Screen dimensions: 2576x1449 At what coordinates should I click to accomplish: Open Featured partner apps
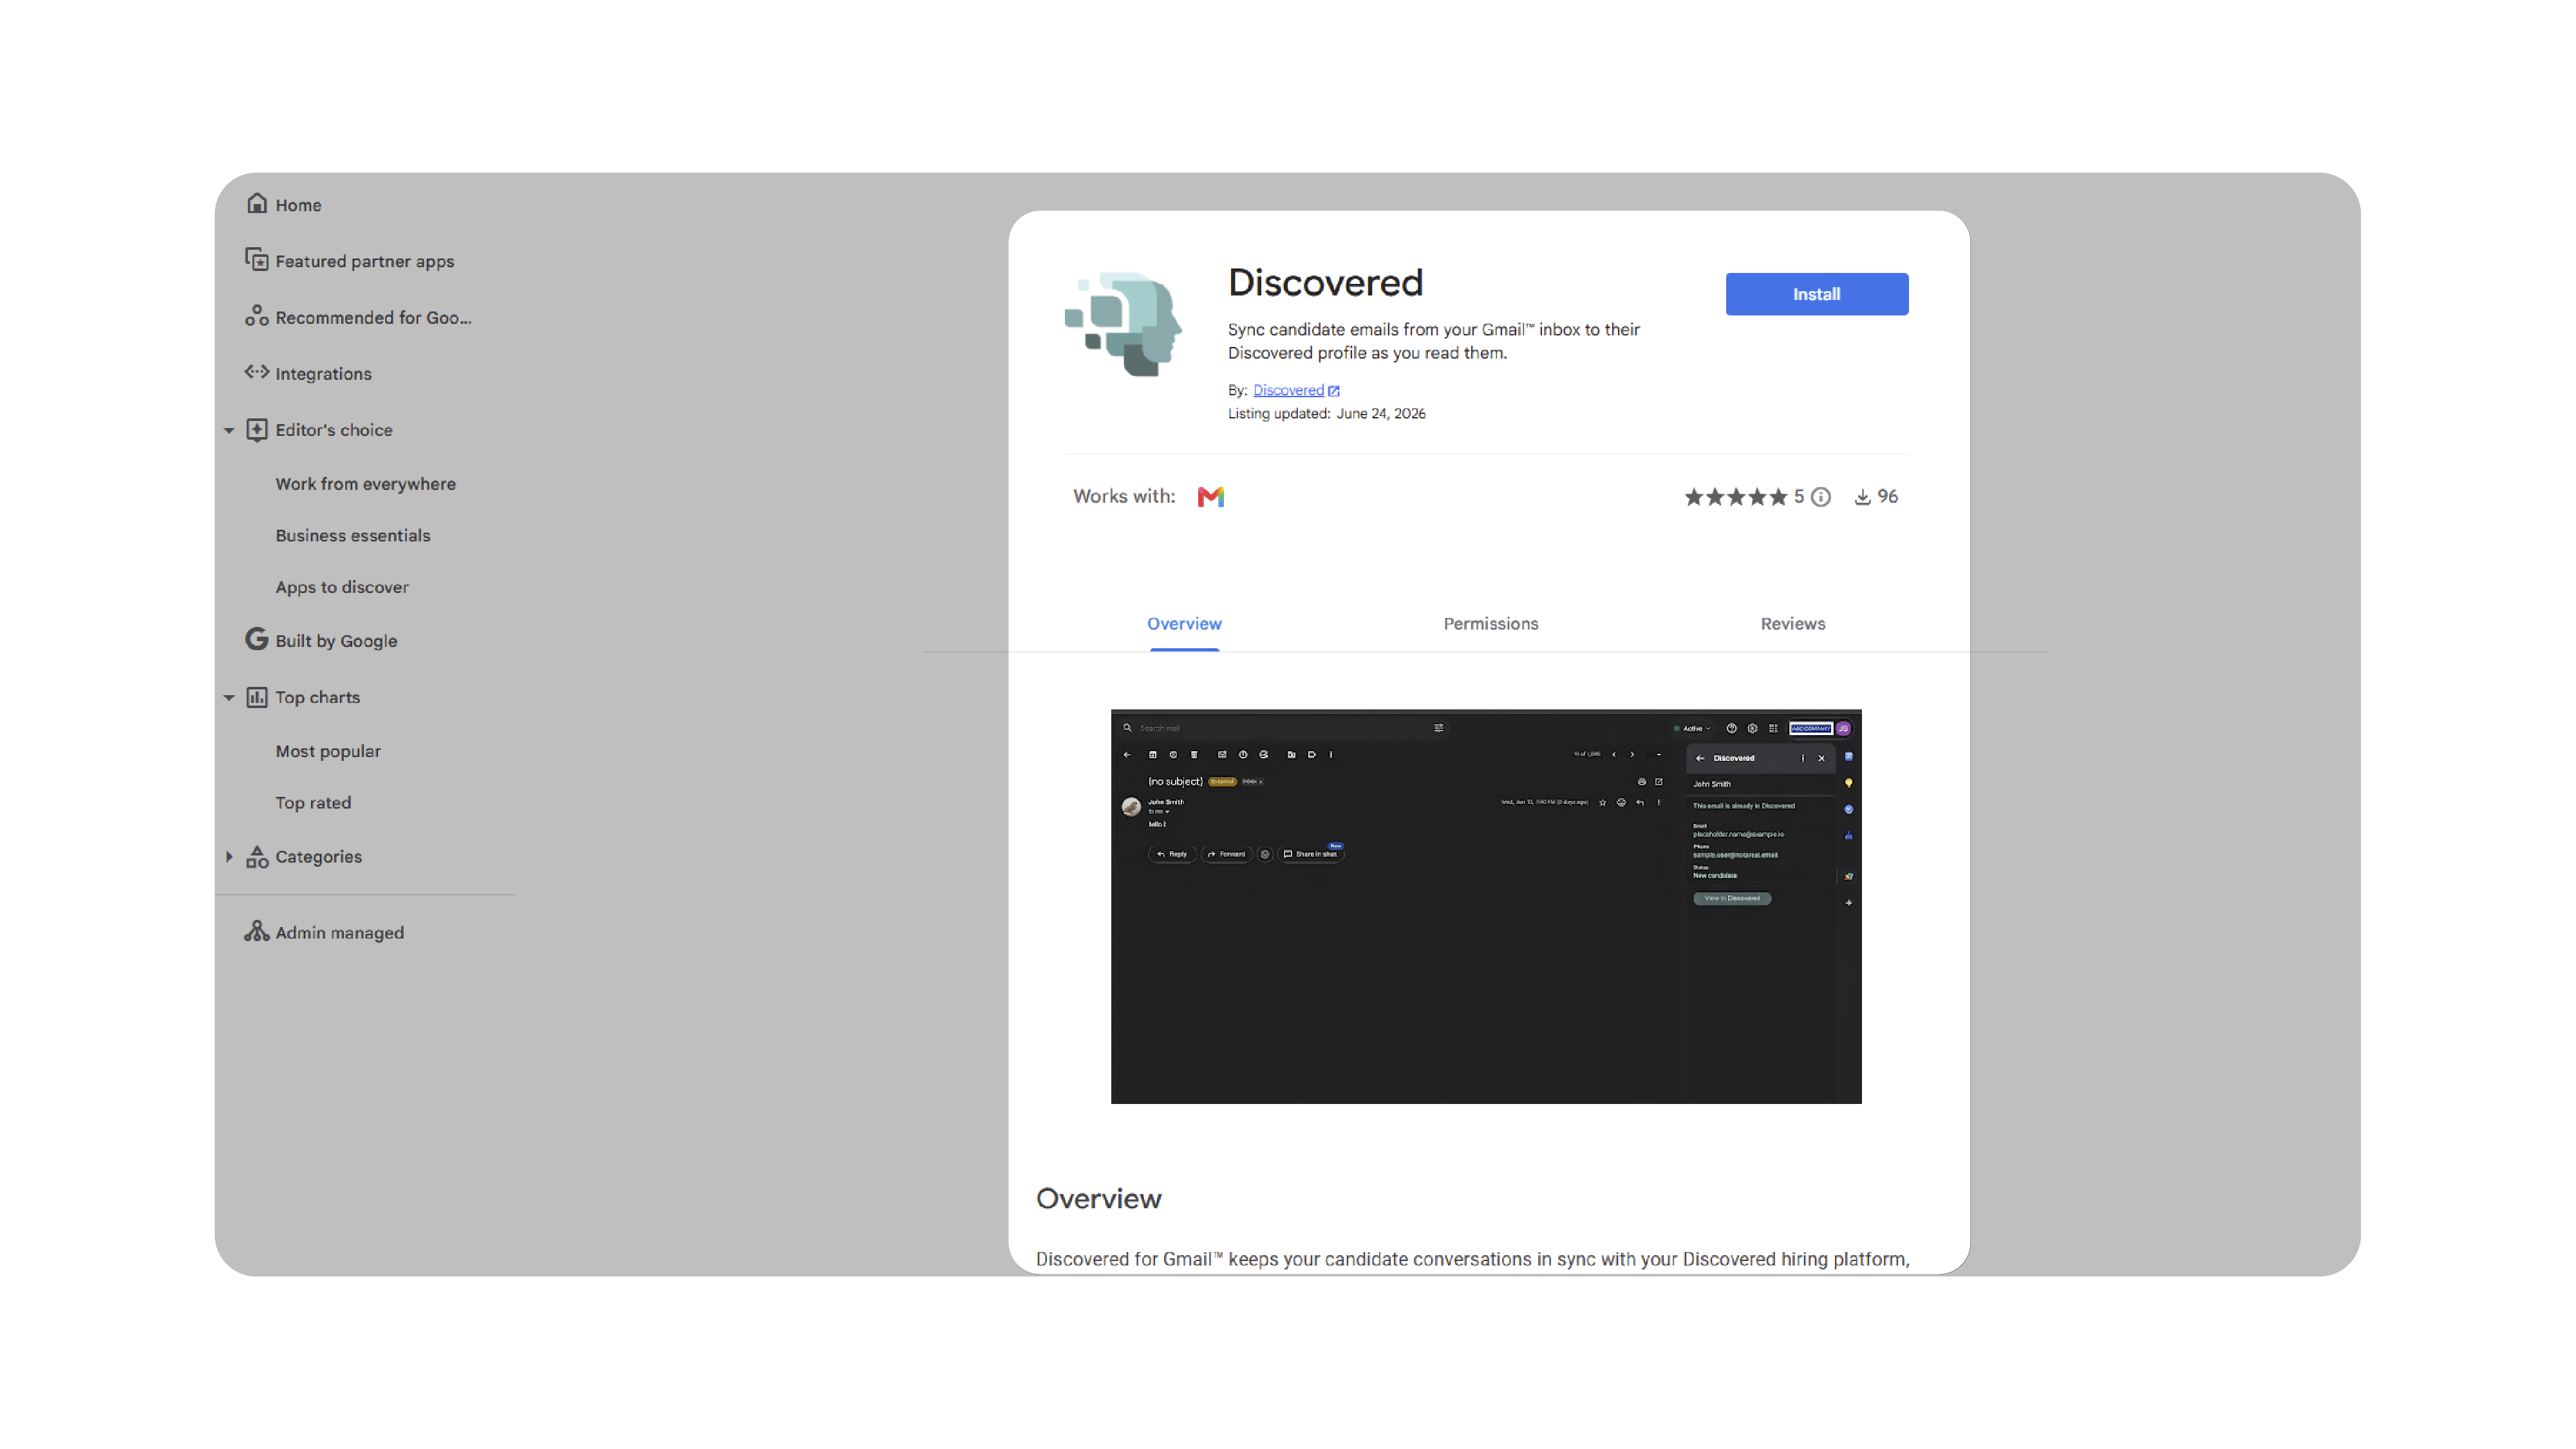[364, 261]
